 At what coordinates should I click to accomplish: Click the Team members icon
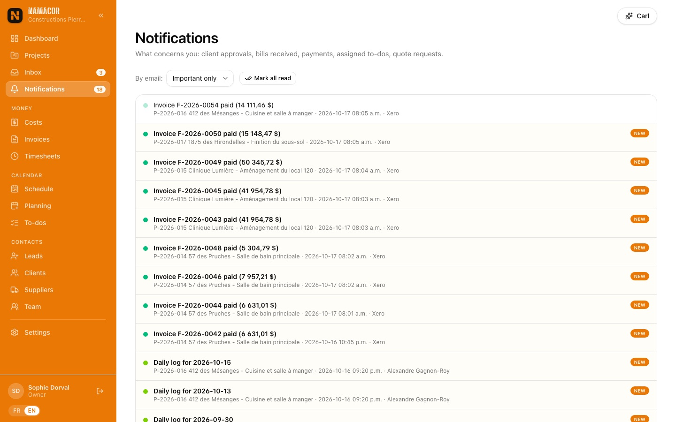(15, 307)
